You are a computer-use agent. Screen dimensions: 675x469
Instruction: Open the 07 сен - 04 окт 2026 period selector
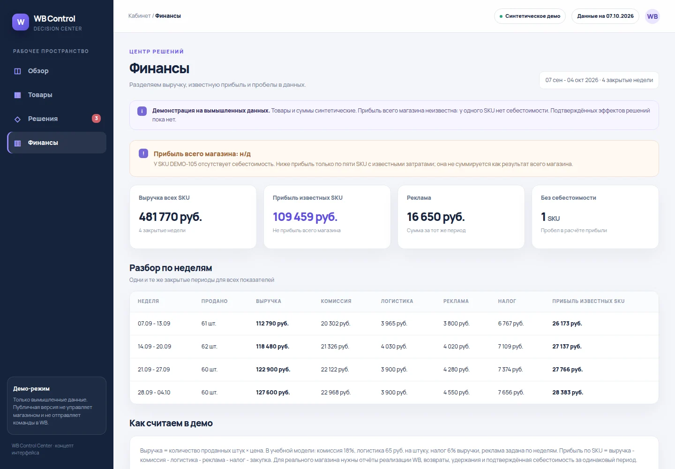(599, 80)
